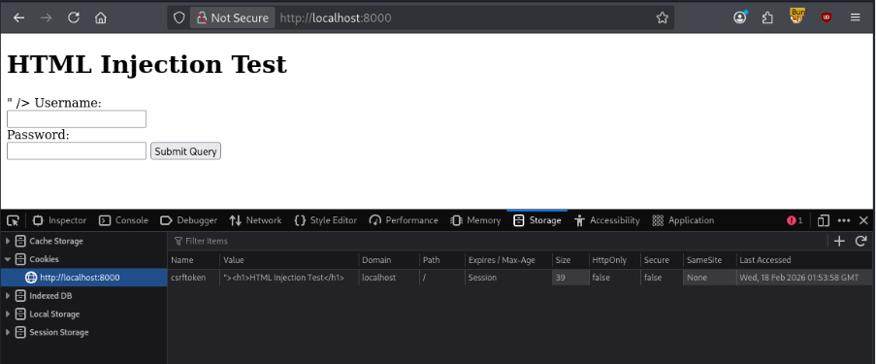
Task: Open the shield tracking protection icon
Action: [x=178, y=17]
